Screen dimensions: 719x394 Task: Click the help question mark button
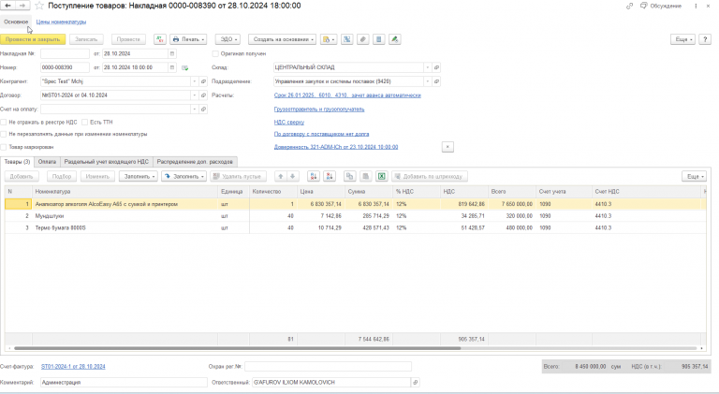pos(705,39)
